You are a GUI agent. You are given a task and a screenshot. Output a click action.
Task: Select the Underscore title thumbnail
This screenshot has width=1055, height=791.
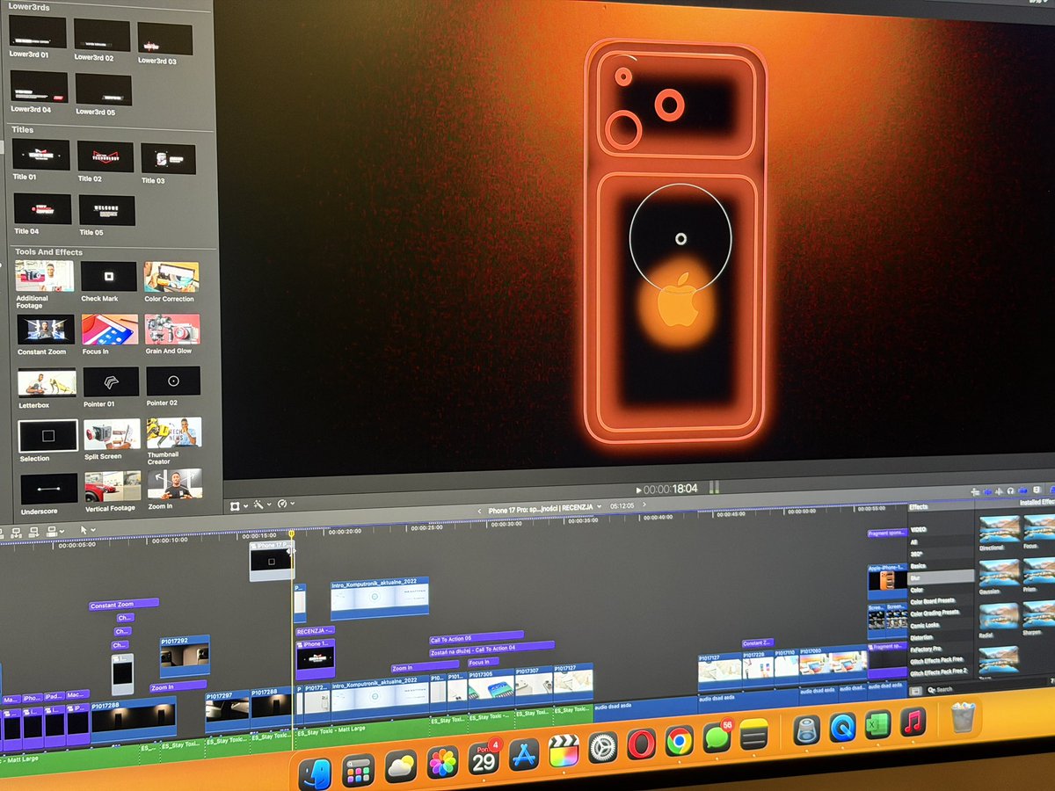(x=48, y=488)
